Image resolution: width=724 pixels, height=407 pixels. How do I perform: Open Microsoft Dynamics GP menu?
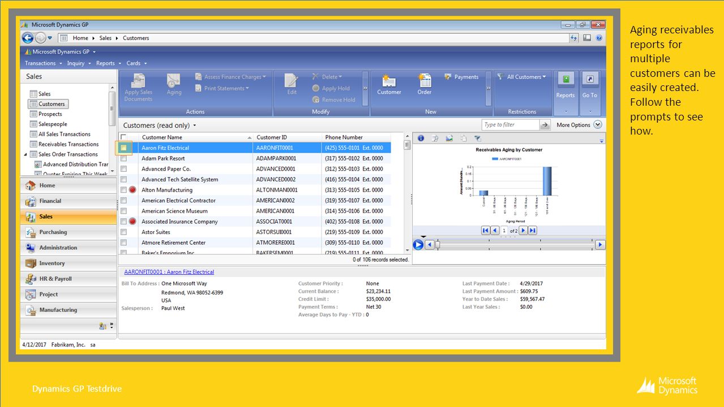click(61, 51)
